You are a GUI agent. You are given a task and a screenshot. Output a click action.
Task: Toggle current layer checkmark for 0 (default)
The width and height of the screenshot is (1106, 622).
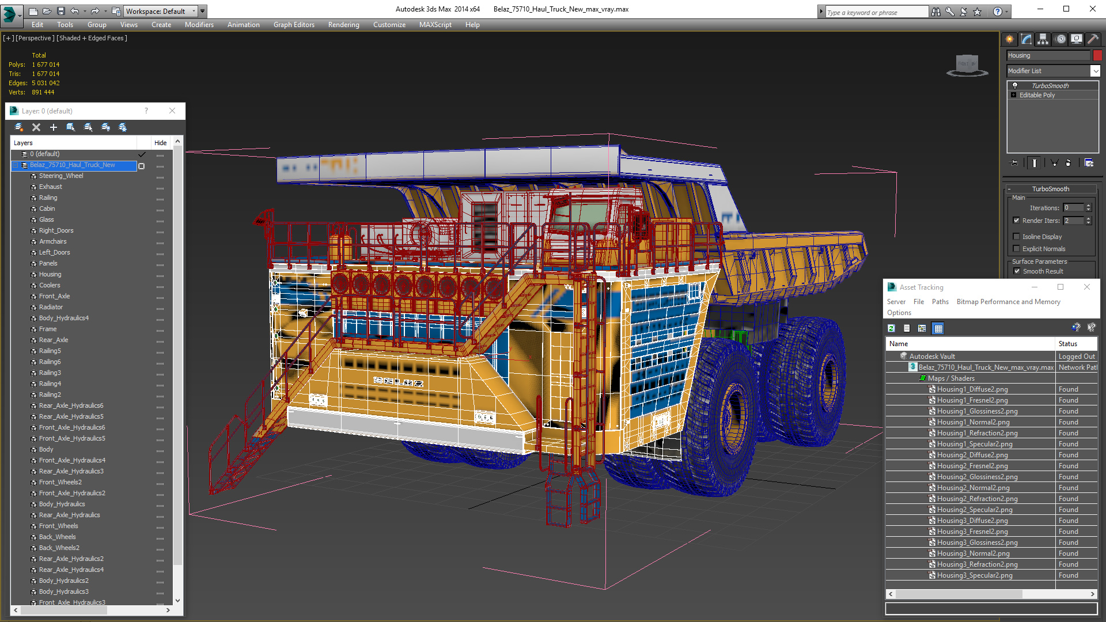click(x=142, y=154)
